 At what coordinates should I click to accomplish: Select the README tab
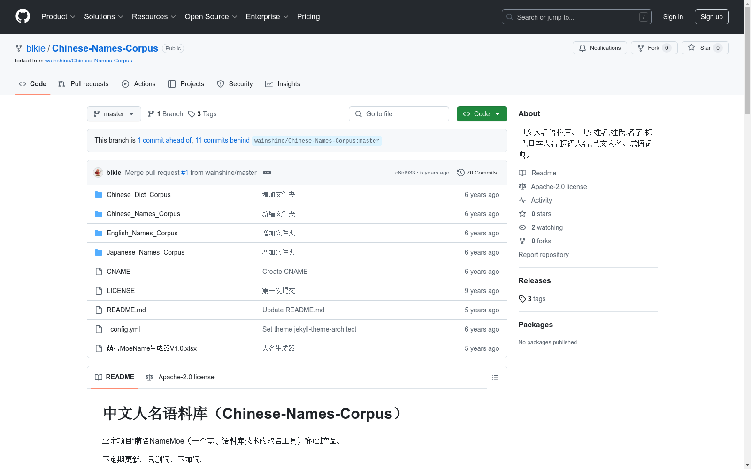[115, 377]
